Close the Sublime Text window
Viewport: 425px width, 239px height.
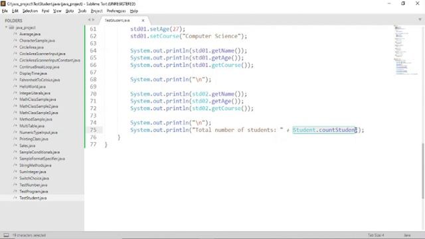418,3
